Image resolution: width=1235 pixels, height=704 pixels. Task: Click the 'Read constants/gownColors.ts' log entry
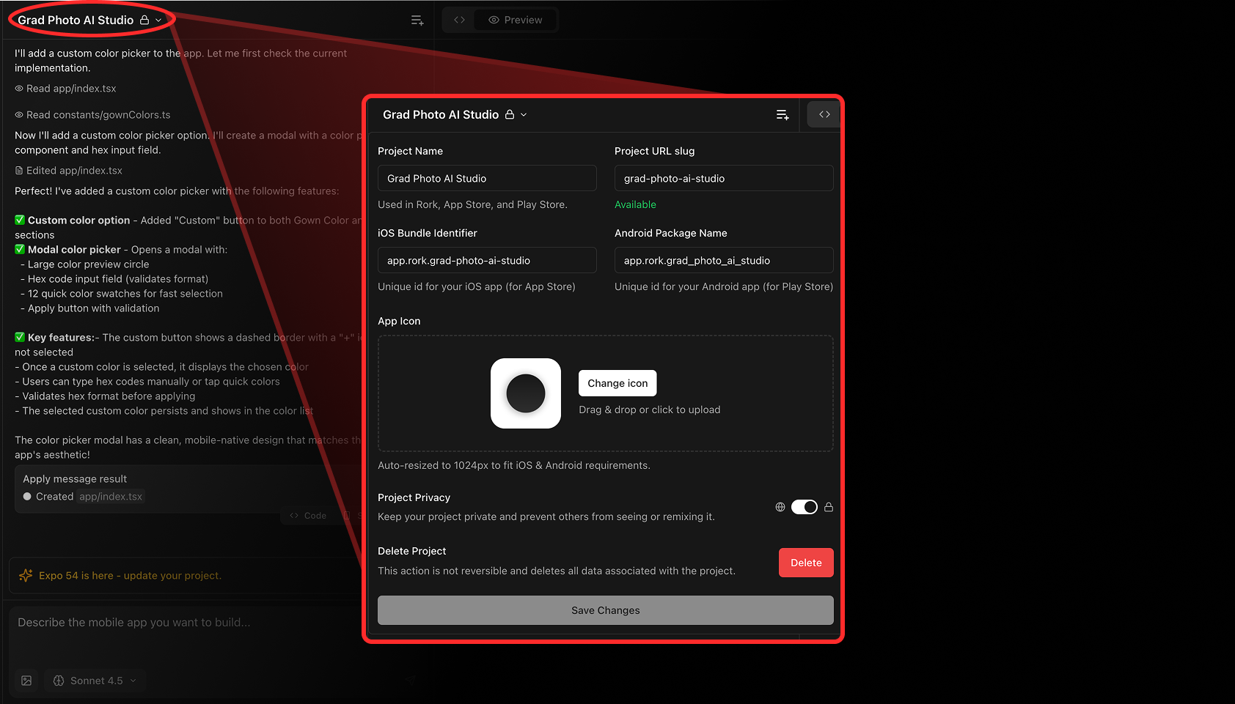point(92,115)
